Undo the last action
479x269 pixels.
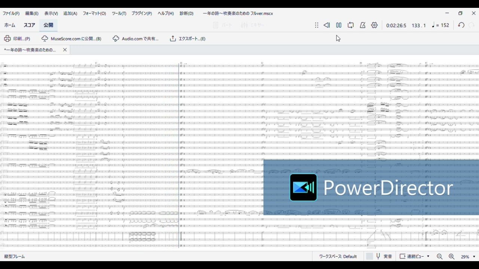(x=461, y=25)
